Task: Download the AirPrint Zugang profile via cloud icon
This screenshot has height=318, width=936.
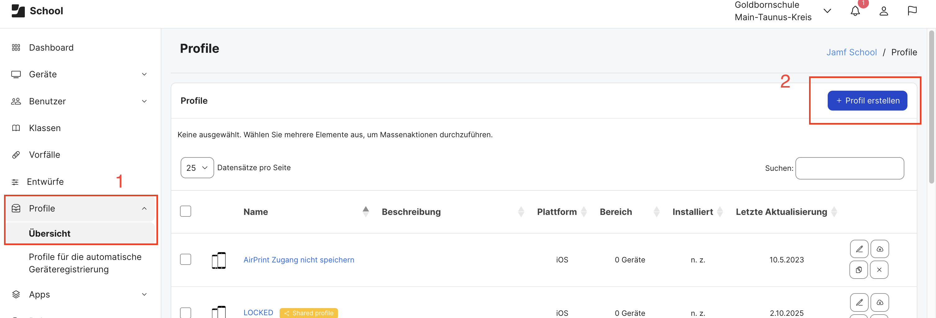Action: click(880, 249)
